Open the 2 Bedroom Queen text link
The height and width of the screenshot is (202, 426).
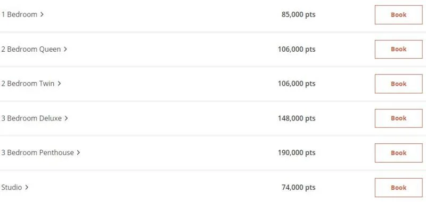click(x=31, y=49)
